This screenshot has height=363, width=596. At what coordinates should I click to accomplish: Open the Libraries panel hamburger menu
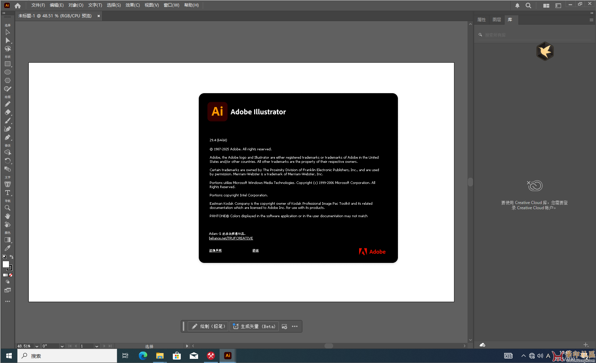coord(591,20)
